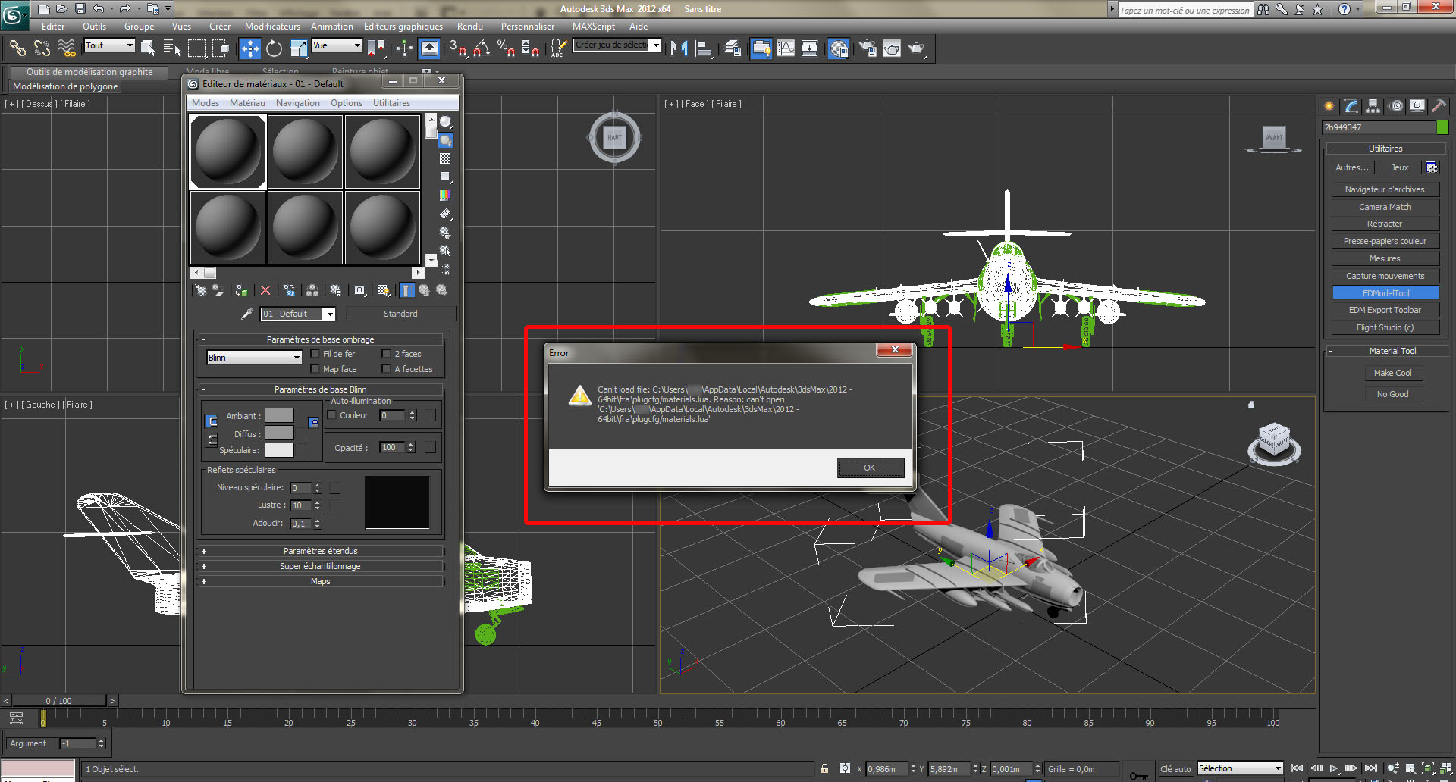The width and height of the screenshot is (1456, 782).
Task: Activate the Select and Move tool
Action: click(250, 48)
